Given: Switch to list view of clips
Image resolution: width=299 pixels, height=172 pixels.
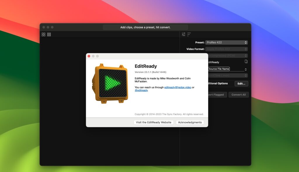Looking at the screenshot, I should pyautogui.click(x=49, y=34).
